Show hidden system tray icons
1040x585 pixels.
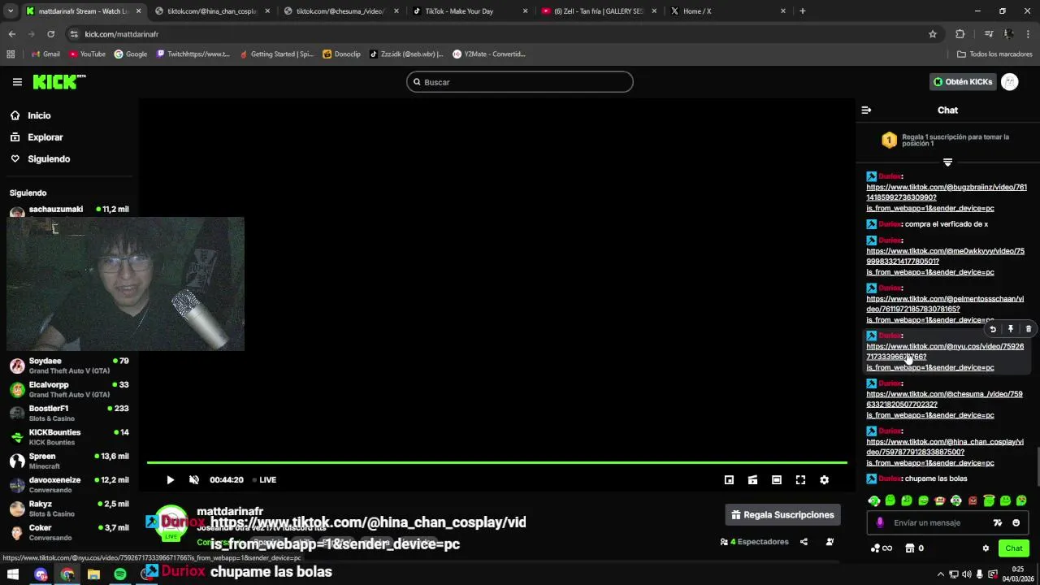point(941,574)
